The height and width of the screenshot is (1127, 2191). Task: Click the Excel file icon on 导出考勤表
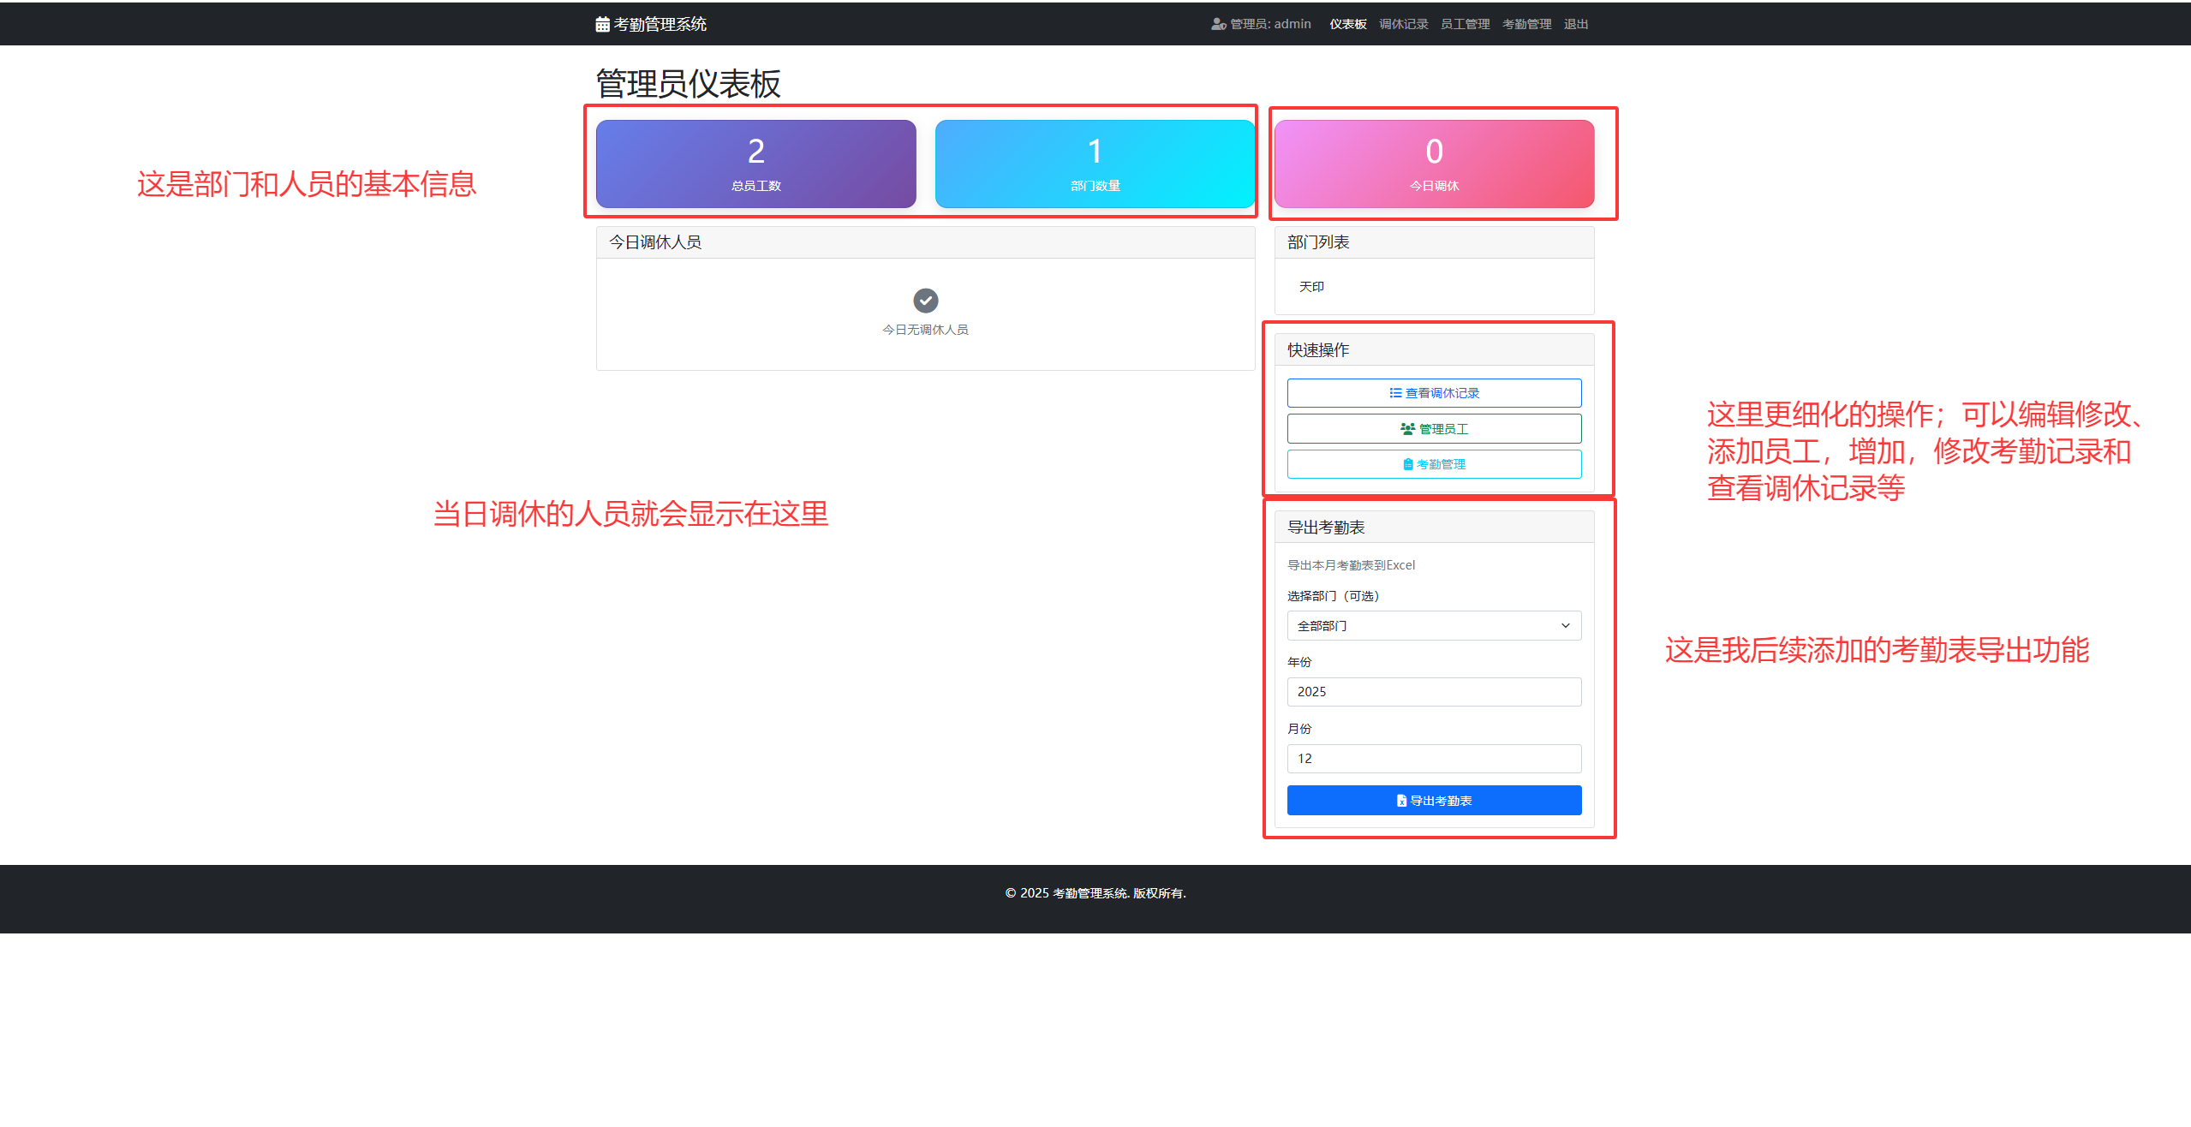click(x=1401, y=801)
